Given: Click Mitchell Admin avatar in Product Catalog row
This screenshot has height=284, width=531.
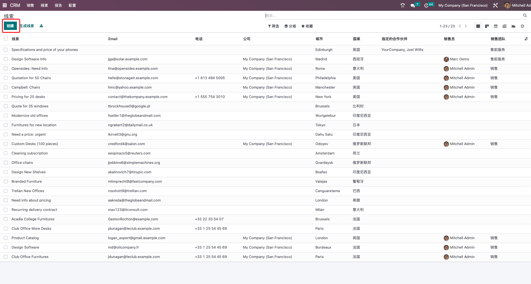Looking at the screenshot, I should tap(446, 238).
